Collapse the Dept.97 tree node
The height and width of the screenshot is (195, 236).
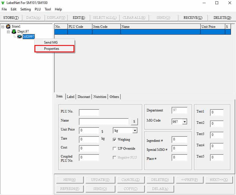click(x=8, y=32)
